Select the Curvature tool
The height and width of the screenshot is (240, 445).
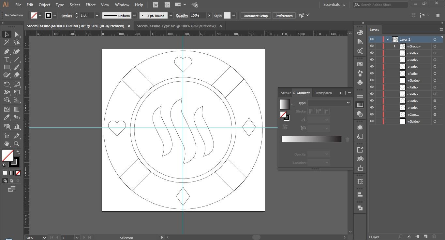click(x=17, y=51)
